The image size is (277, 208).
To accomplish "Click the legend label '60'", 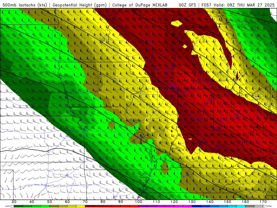I will click(x=67, y=202).
